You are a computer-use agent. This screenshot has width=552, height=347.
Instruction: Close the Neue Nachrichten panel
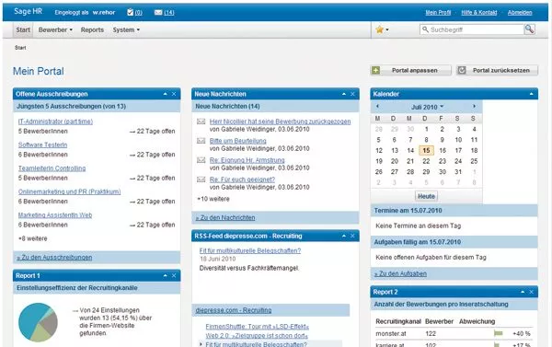(352, 94)
